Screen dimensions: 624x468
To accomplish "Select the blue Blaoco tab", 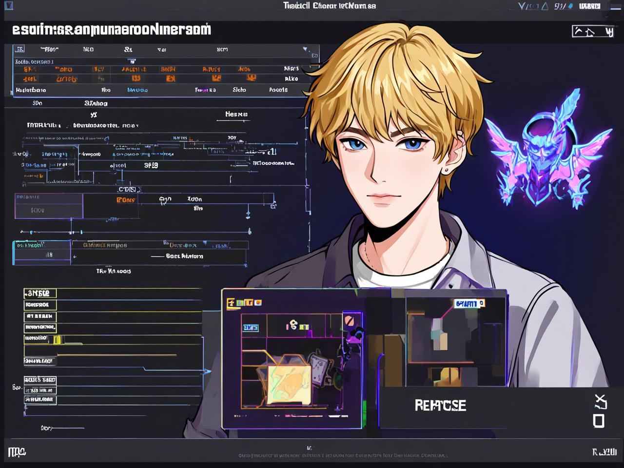I will (x=137, y=90).
